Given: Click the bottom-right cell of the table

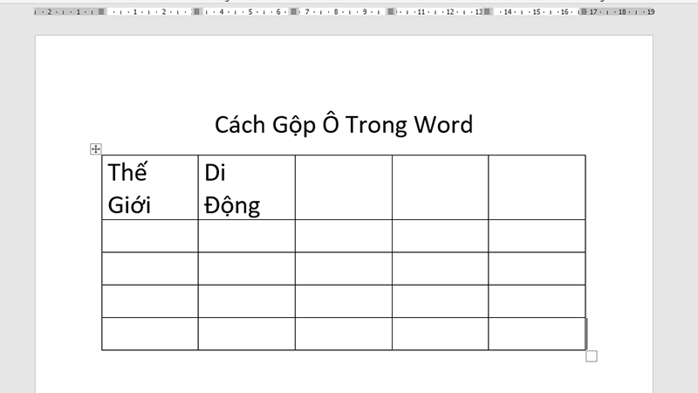Looking at the screenshot, I should [x=537, y=334].
